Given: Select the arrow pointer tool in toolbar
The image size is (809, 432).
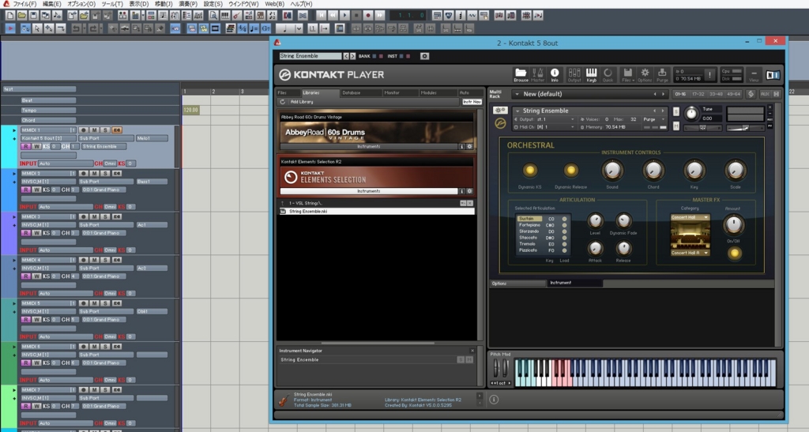Looking at the screenshot, I should pyautogui.click(x=37, y=28).
